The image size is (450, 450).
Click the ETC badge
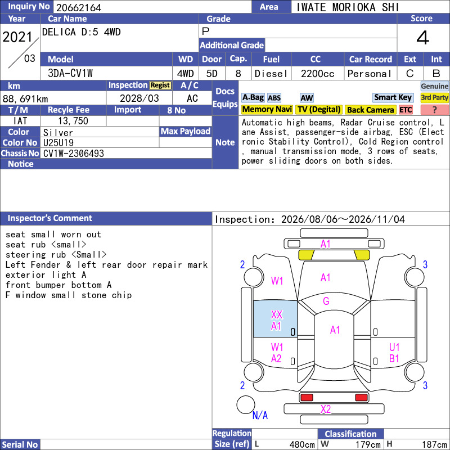[x=406, y=110]
